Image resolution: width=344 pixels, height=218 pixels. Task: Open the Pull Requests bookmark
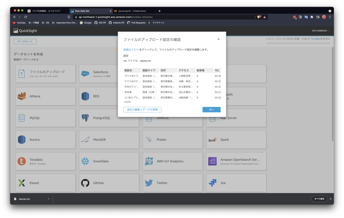coord(136,23)
